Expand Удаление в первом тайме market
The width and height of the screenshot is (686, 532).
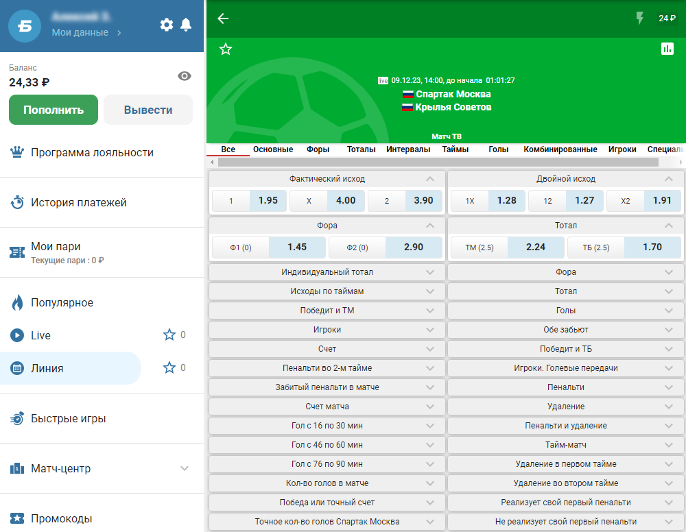coord(566,464)
